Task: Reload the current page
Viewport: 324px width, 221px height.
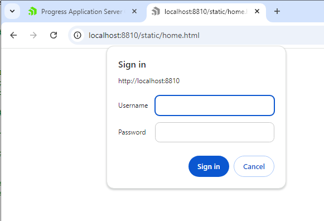Action: coord(54,35)
